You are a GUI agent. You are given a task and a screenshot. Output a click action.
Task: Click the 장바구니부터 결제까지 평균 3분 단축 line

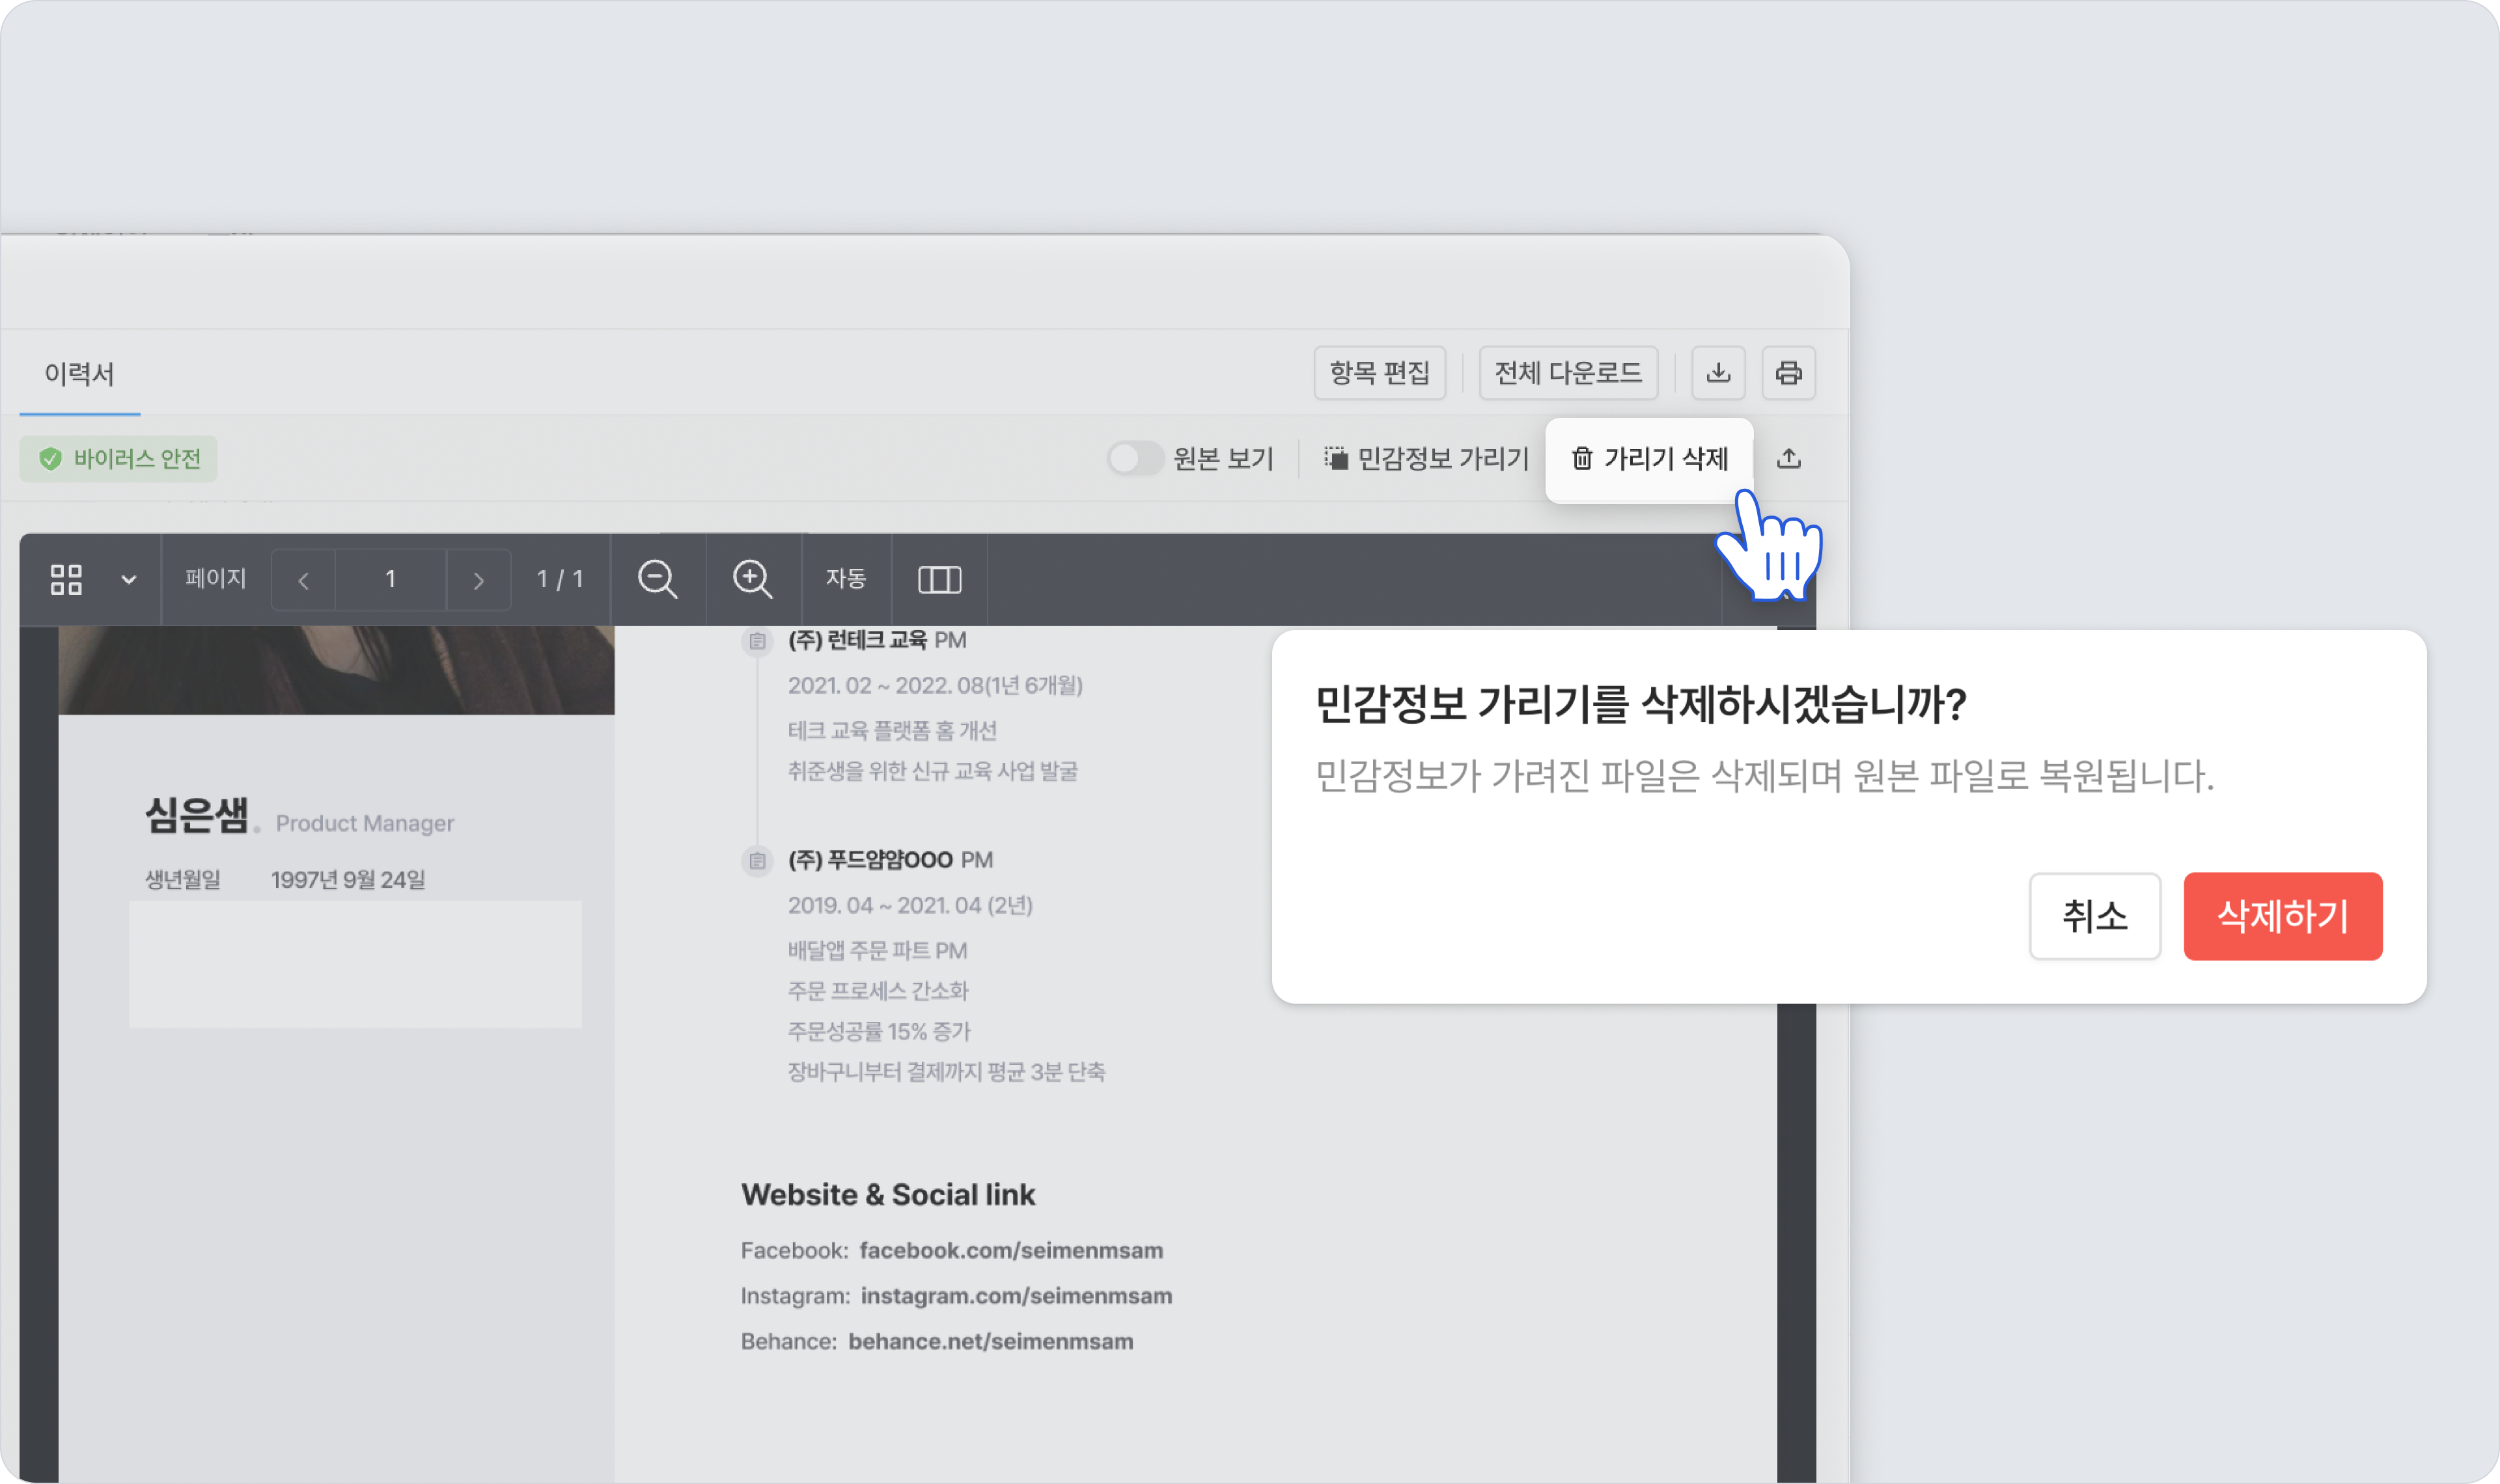point(946,1072)
